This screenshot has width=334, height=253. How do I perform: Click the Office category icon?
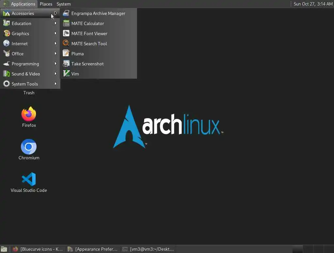(x=7, y=53)
